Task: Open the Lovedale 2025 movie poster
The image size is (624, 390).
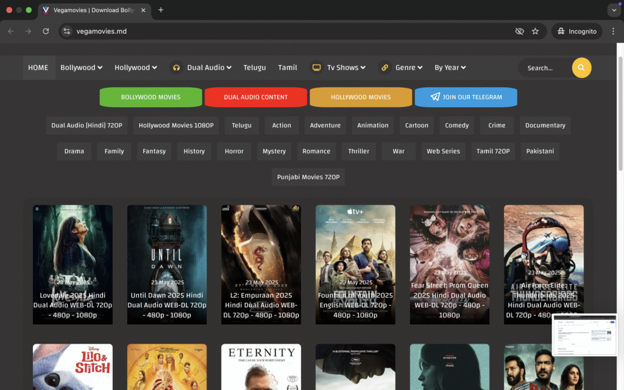Action: (x=73, y=264)
